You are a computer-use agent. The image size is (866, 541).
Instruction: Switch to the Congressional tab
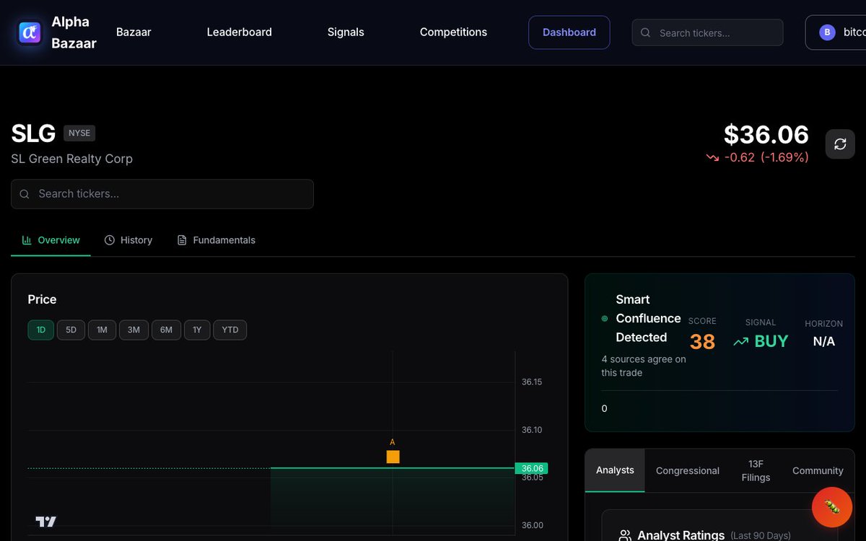[687, 470]
